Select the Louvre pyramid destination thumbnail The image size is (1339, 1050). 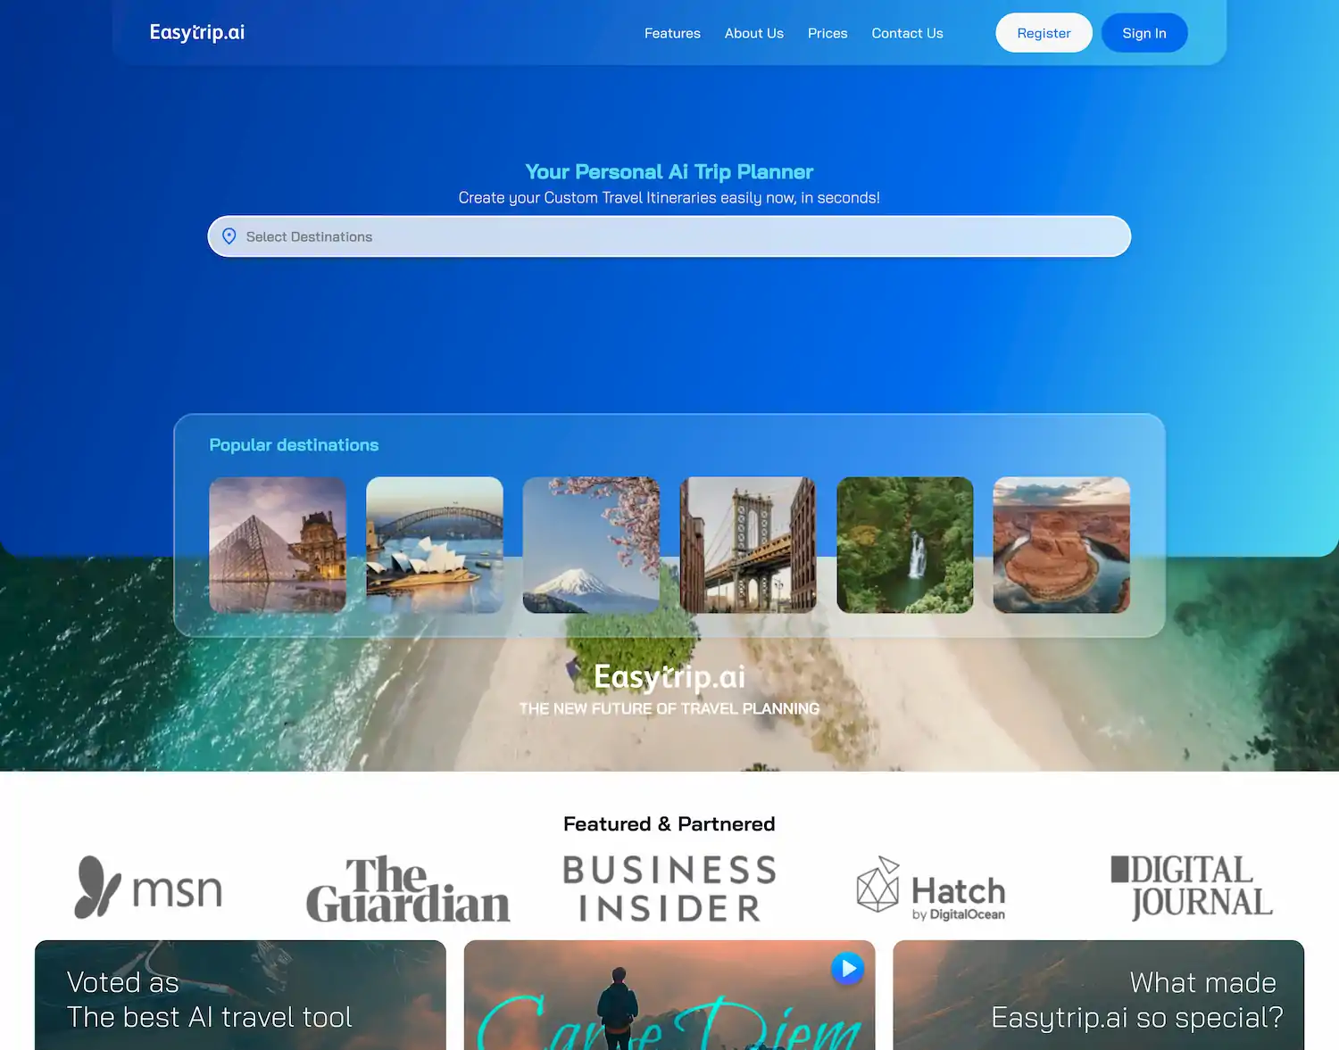tap(278, 544)
